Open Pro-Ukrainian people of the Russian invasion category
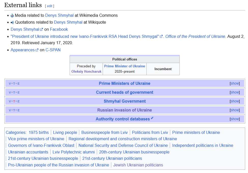This screenshot has height=173, width=248. (58, 165)
